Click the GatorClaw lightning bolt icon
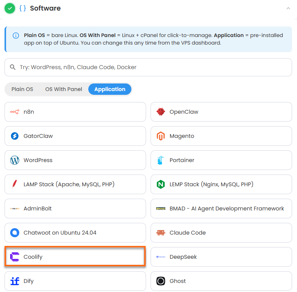 (x=15, y=136)
